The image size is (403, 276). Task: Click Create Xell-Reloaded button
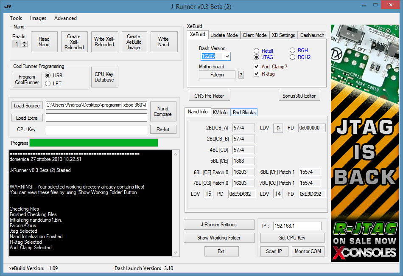click(x=74, y=42)
